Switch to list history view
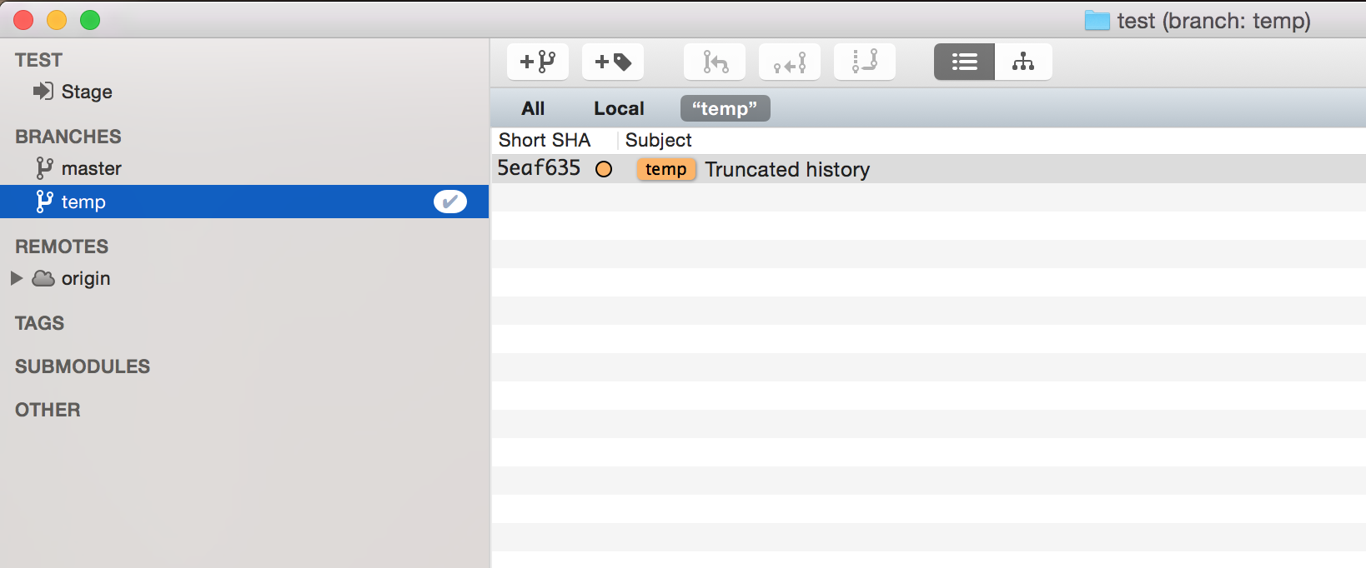The width and height of the screenshot is (1366, 568). coord(964,62)
